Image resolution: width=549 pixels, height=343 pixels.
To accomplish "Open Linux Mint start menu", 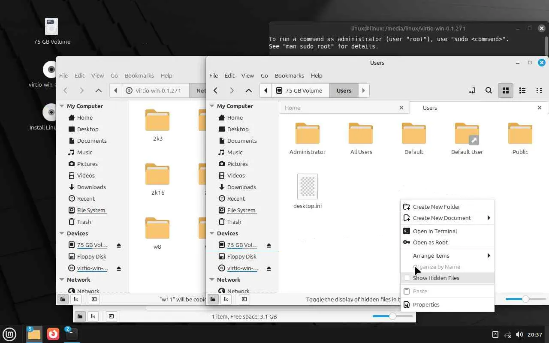I will [9, 334].
